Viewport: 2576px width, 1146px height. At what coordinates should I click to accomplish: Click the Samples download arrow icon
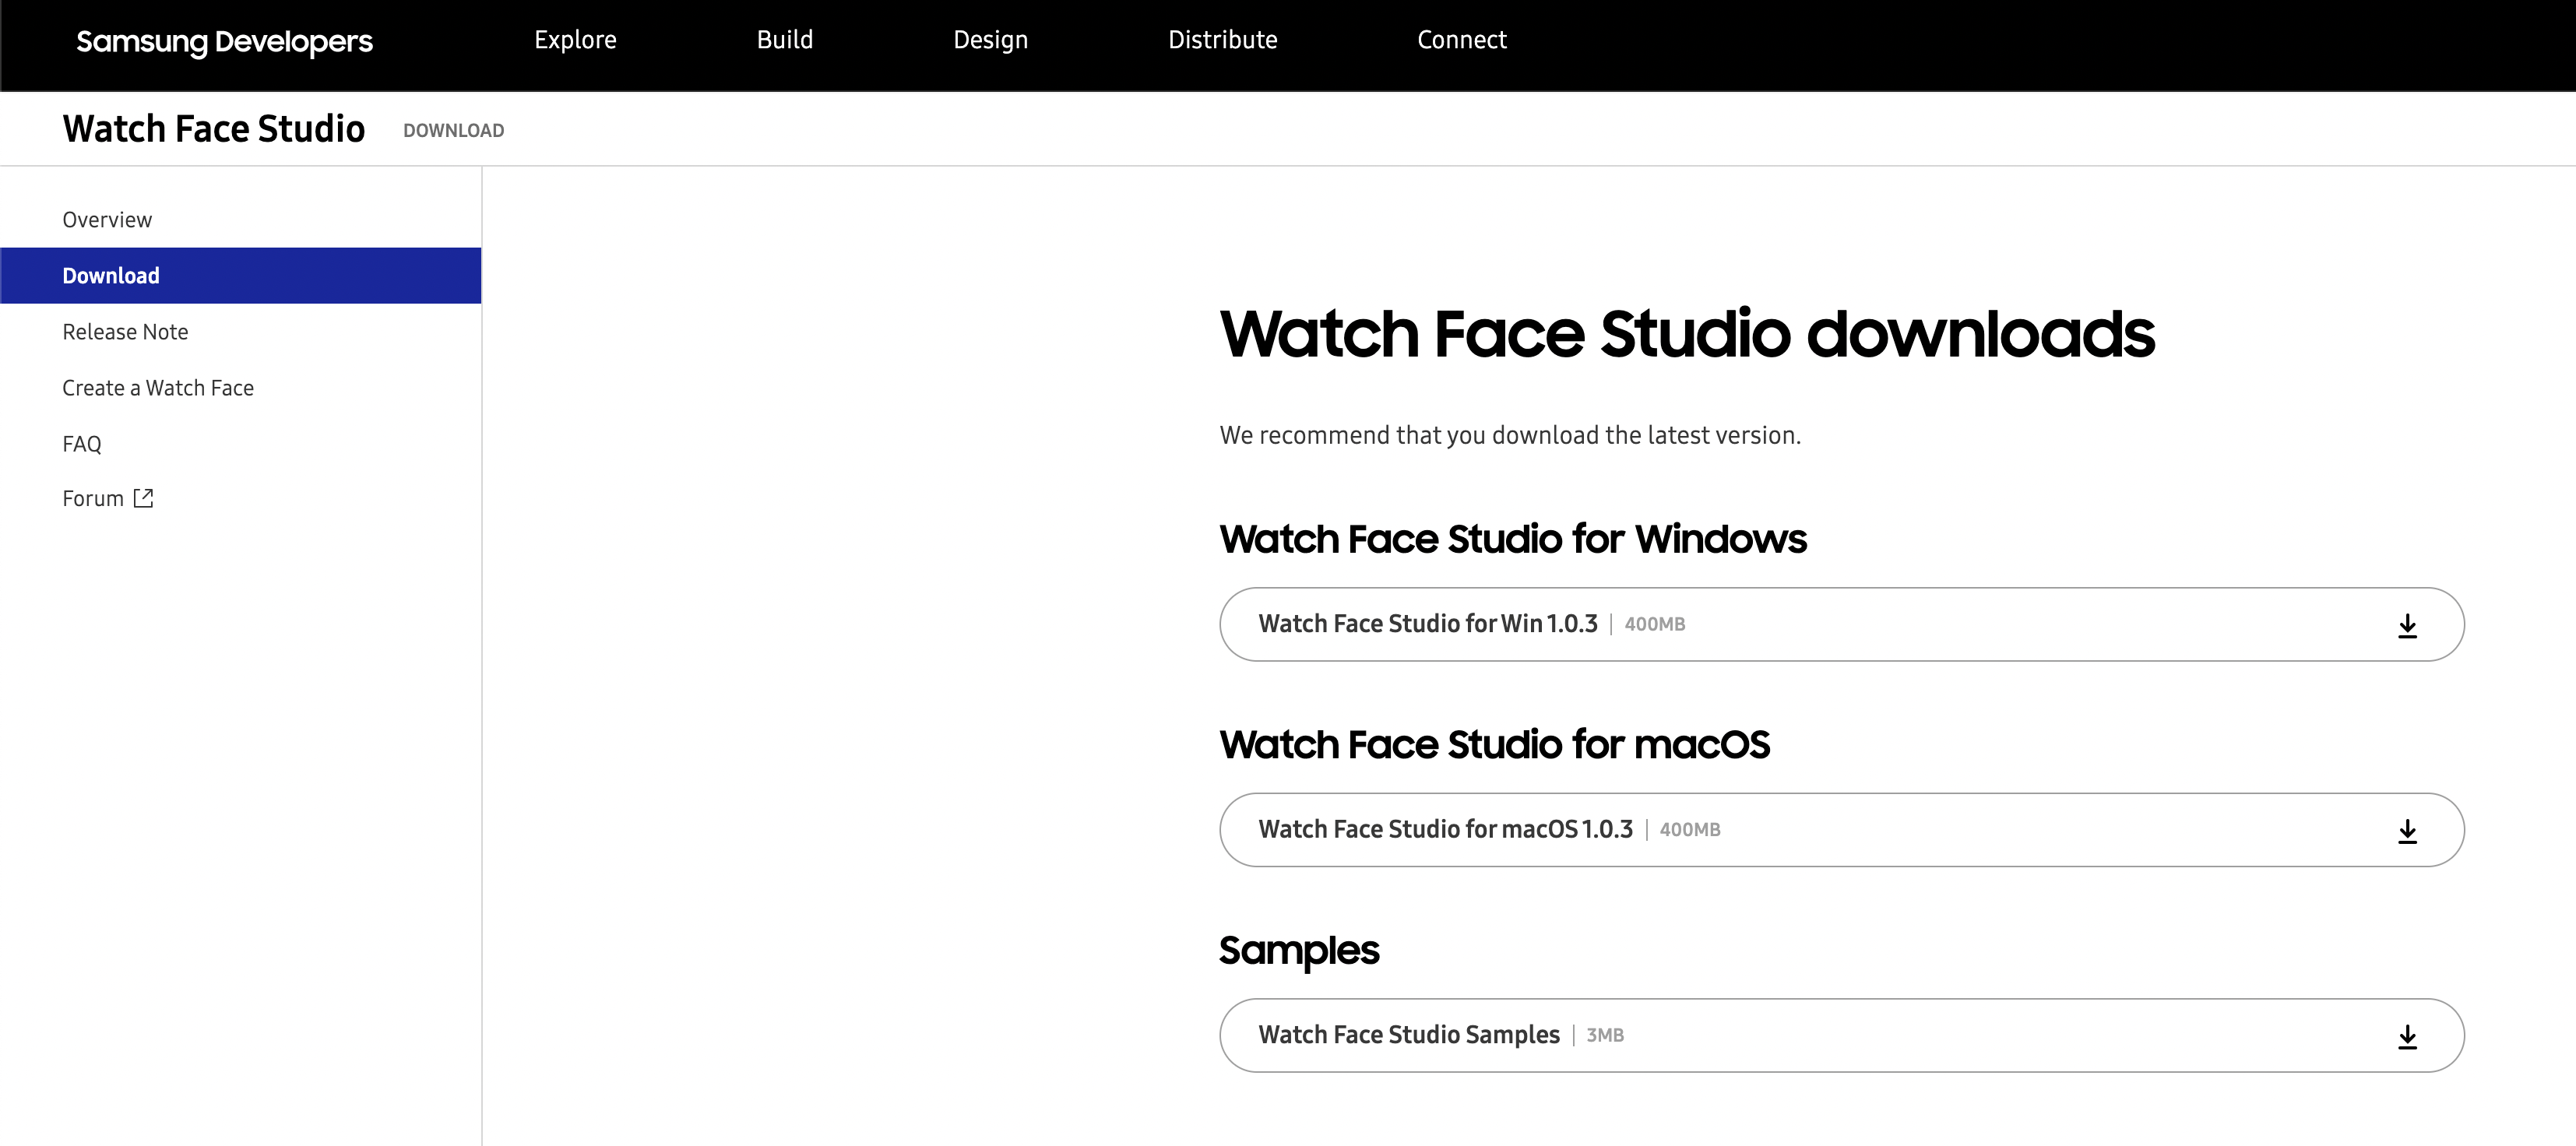[x=2407, y=1036]
